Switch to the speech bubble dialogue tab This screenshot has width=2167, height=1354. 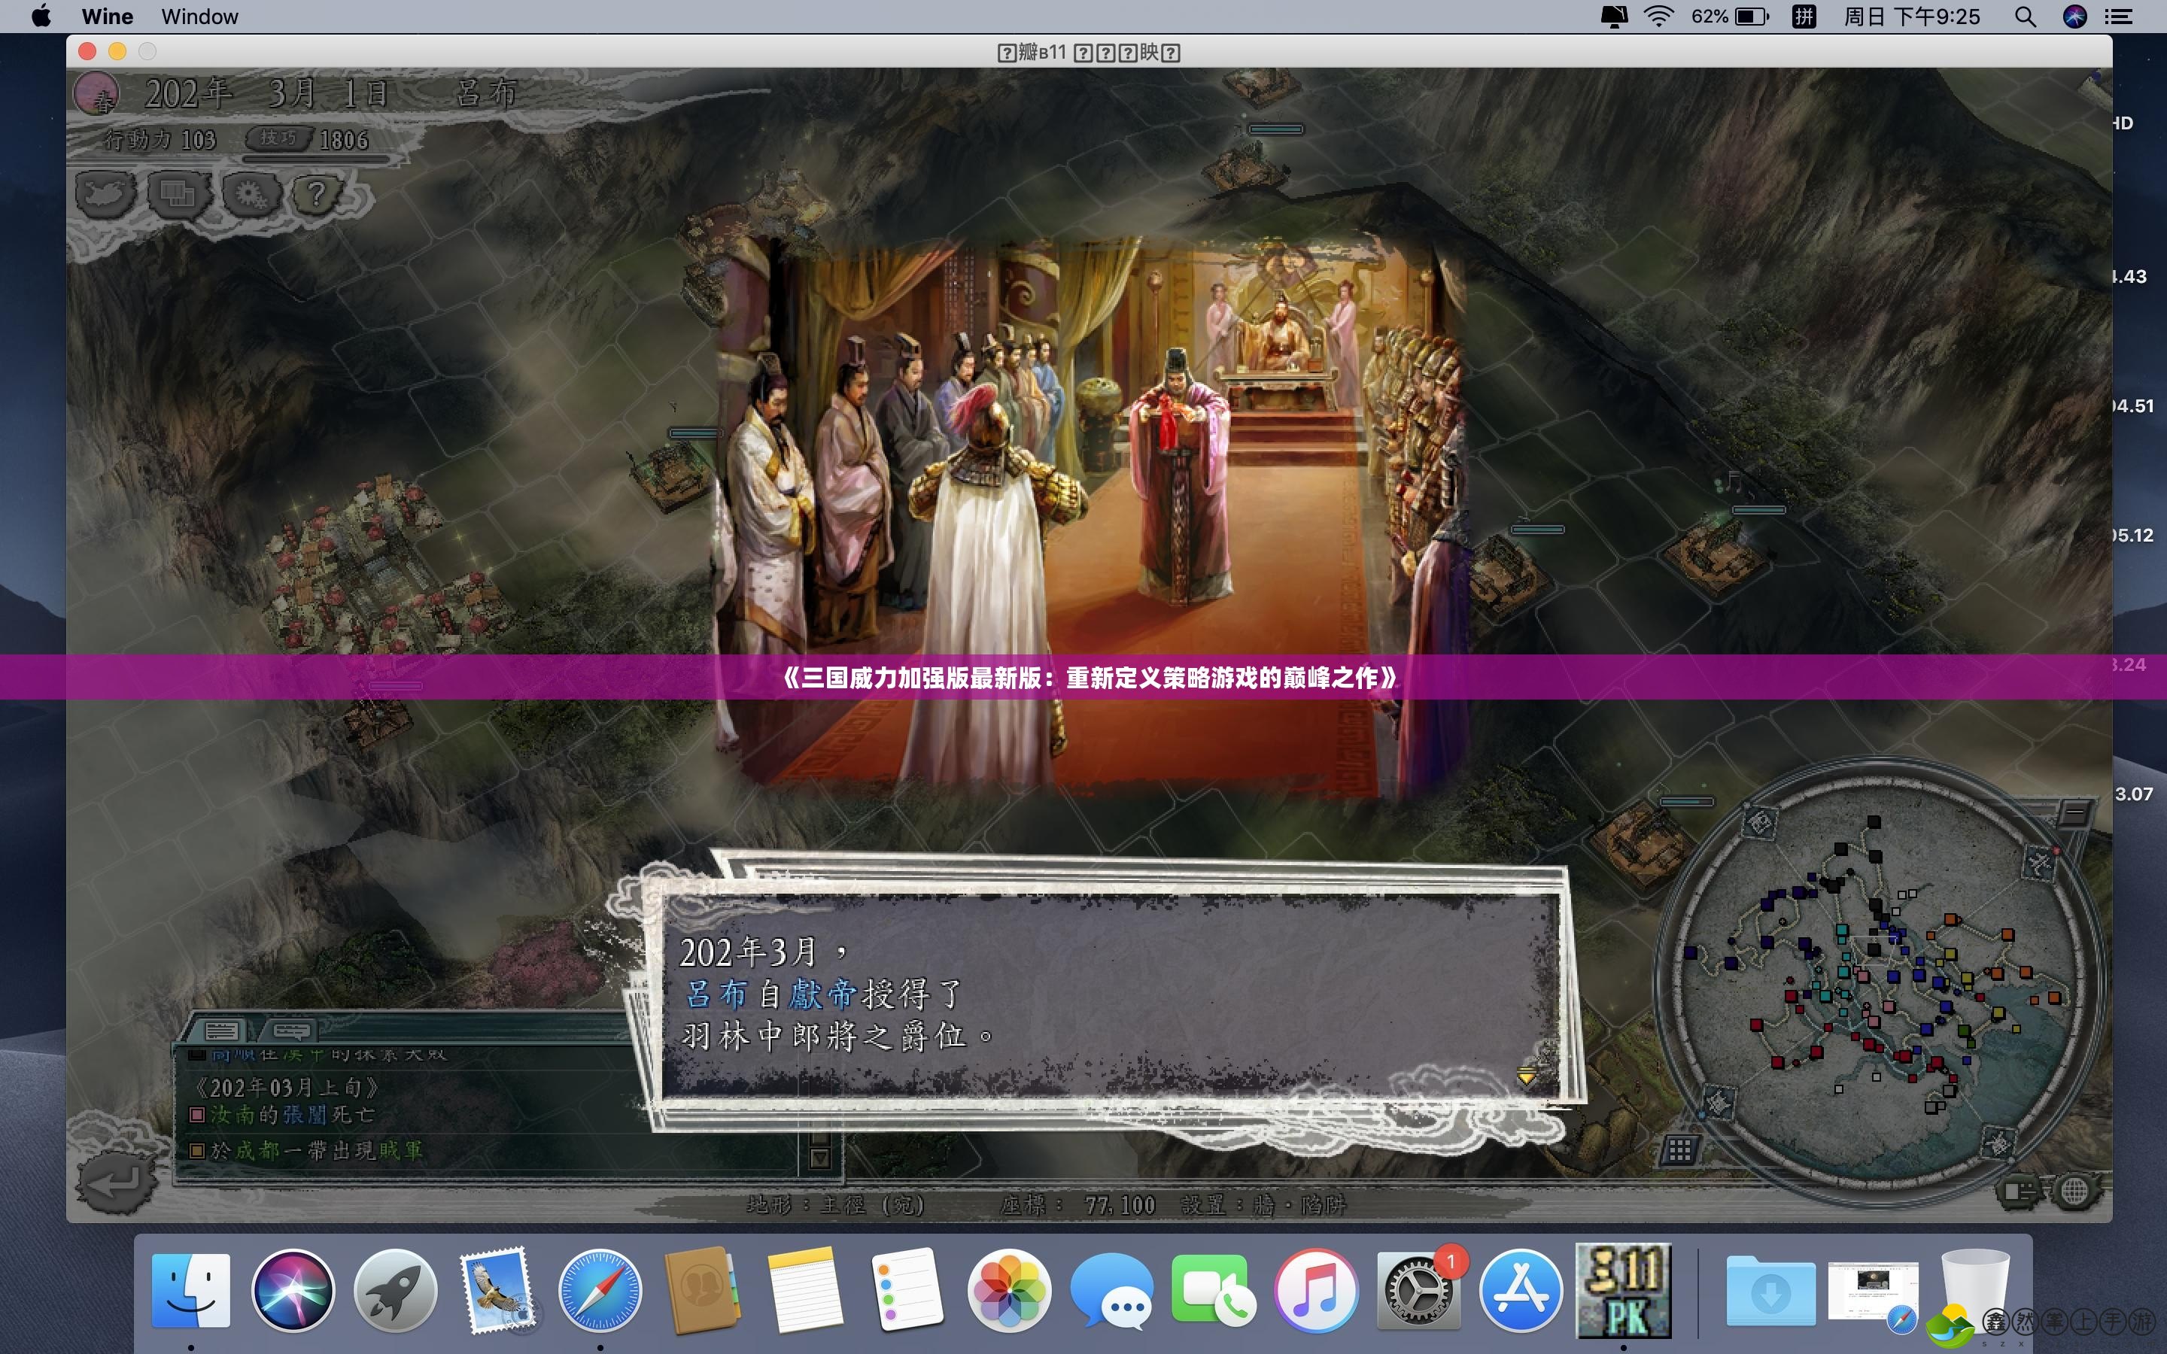click(290, 1030)
